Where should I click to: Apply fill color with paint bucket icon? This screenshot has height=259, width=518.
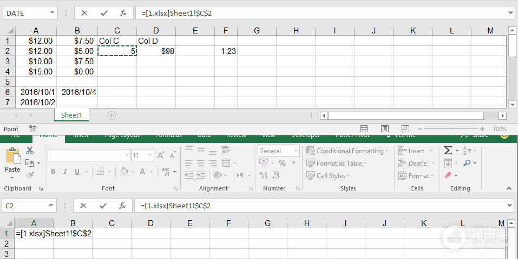(x=124, y=172)
